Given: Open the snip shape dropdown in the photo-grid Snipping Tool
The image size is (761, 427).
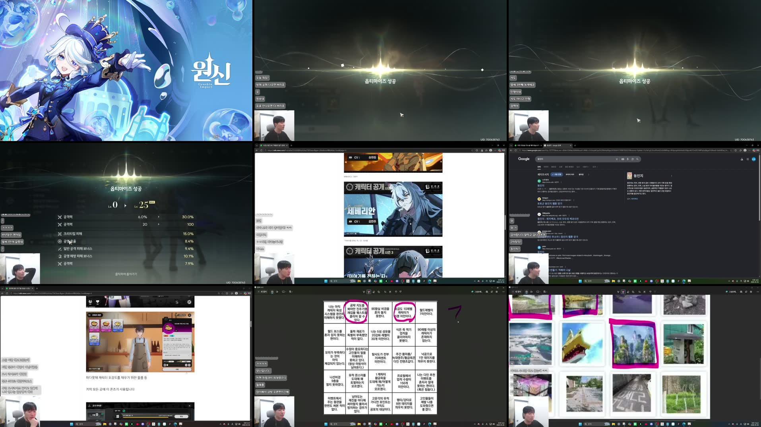Looking at the screenshot, I should [538, 292].
